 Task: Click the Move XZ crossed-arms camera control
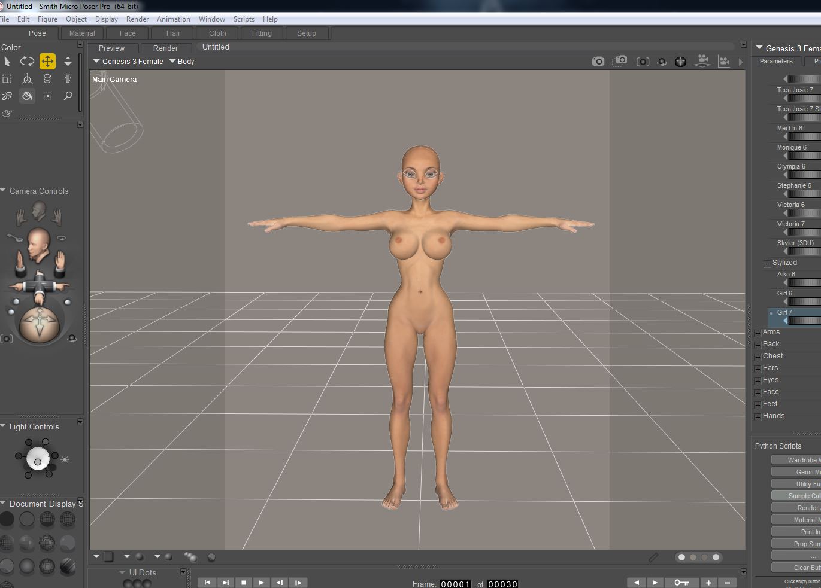39,285
